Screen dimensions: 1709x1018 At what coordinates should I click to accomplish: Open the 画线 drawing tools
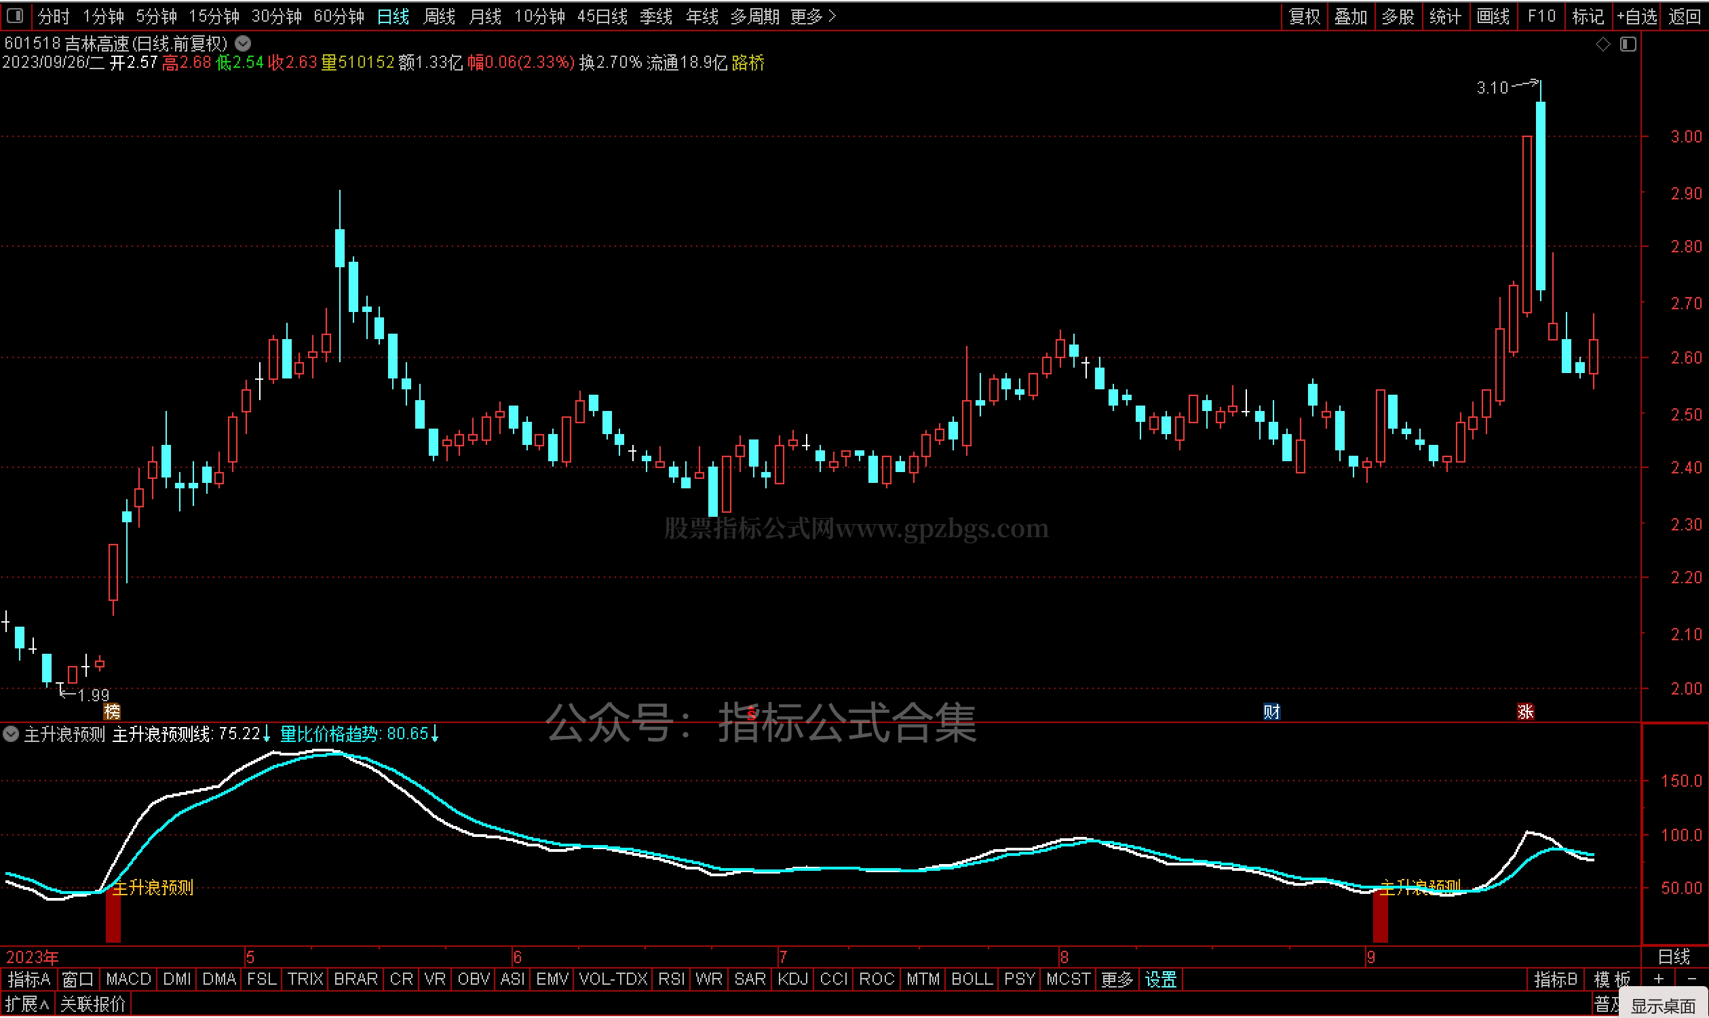tap(1493, 16)
